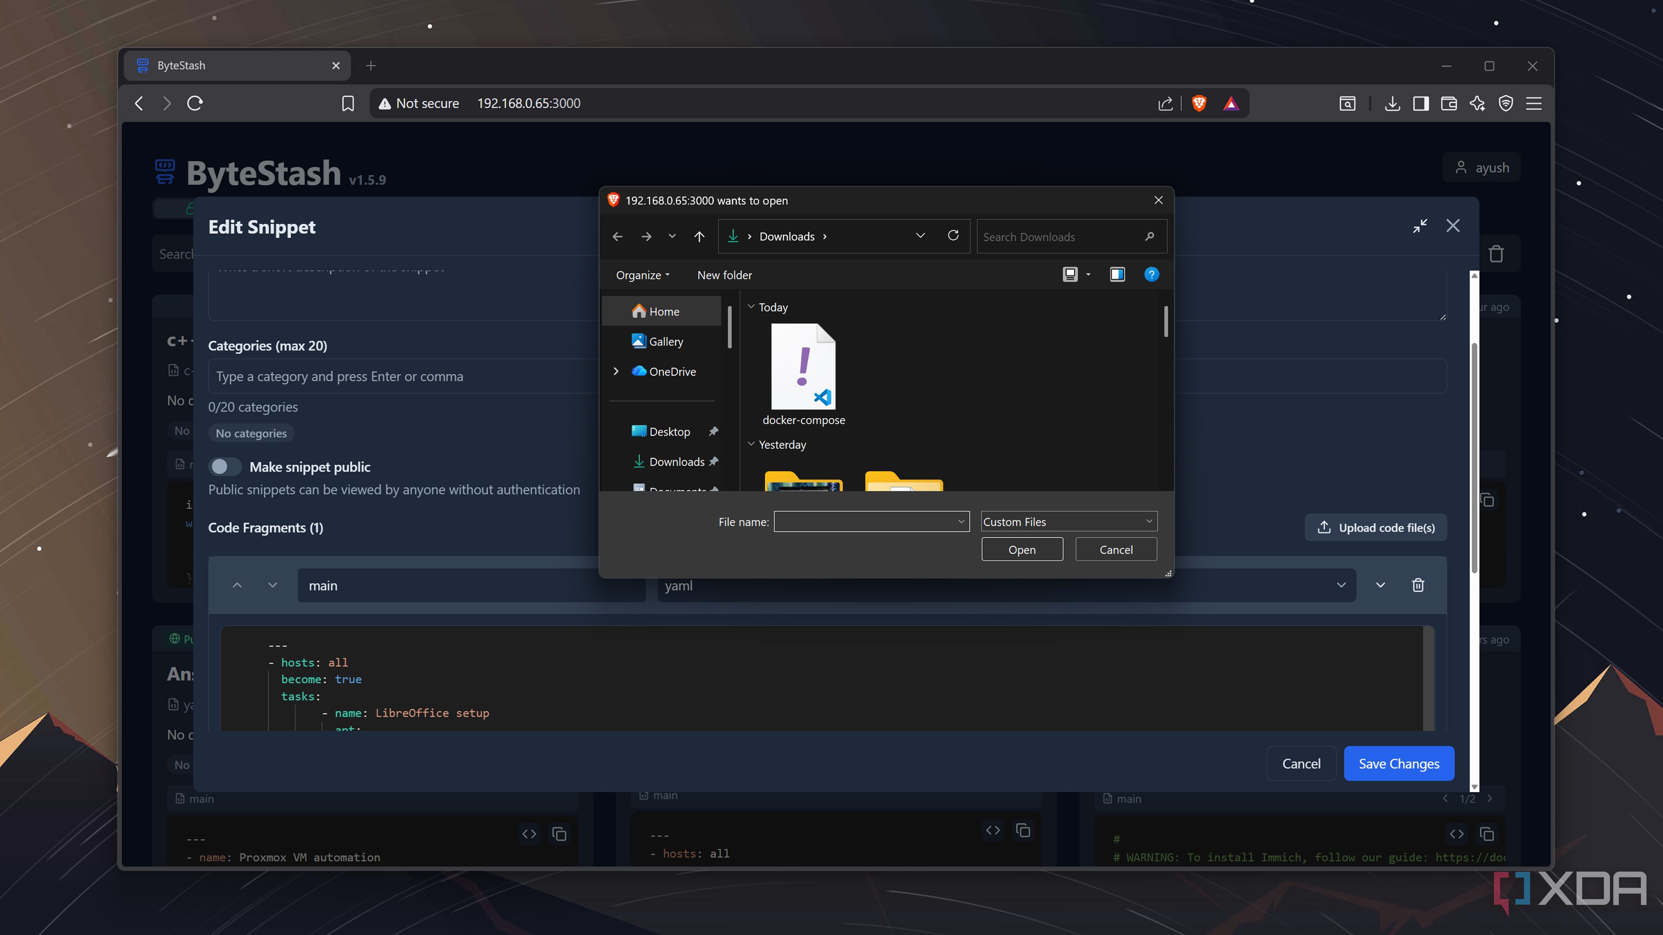Click Open button in file dialog
The image size is (1663, 935).
(1022, 550)
